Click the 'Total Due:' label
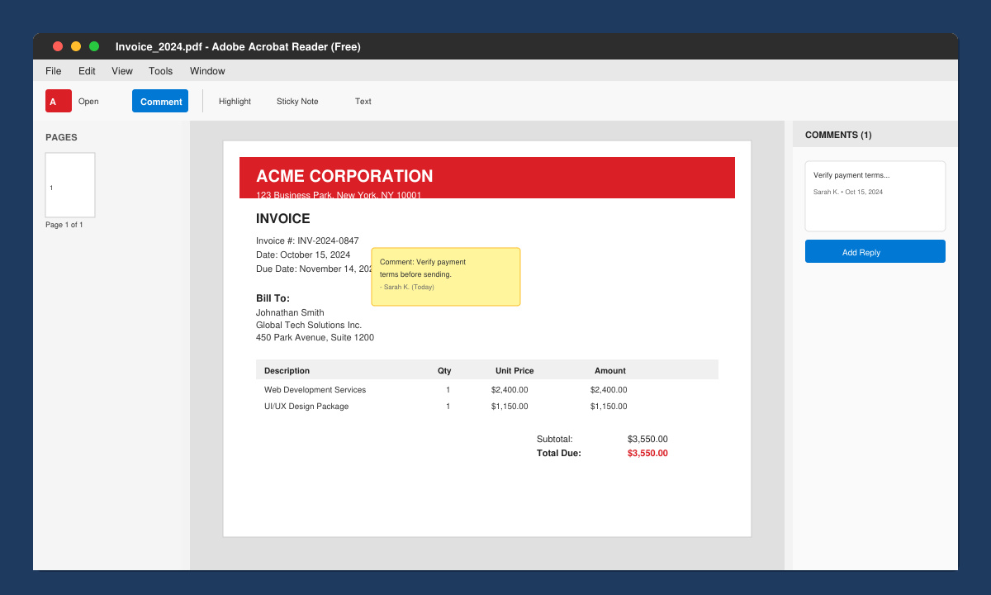The image size is (991, 595). pos(559,453)
